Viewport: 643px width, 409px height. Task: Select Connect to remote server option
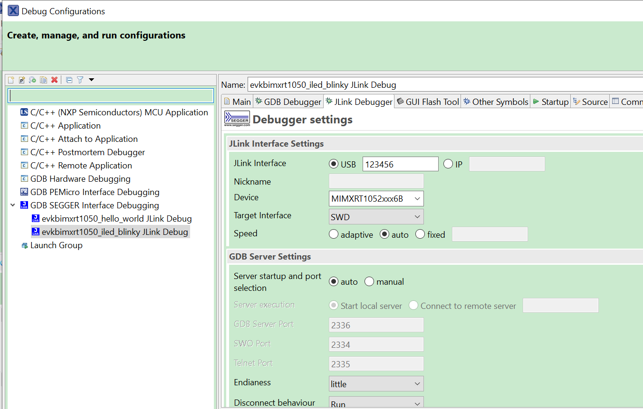coord(413,306)
